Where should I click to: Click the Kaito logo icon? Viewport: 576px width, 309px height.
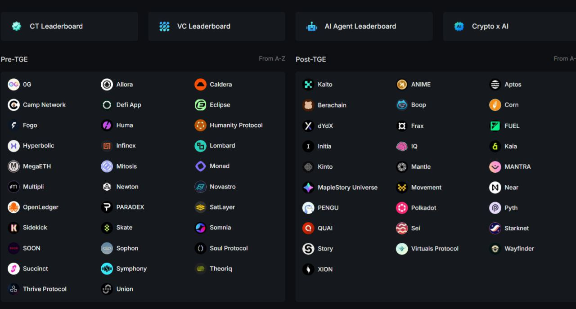coord(308,84)
